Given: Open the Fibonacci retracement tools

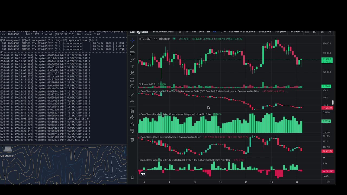Looking at the screenshot, I should click(x=132, y=54).
